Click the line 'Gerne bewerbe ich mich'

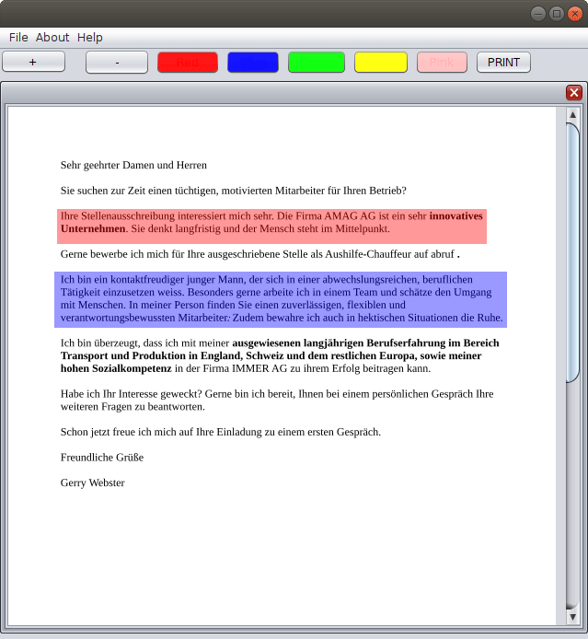[x=260, y=254]
